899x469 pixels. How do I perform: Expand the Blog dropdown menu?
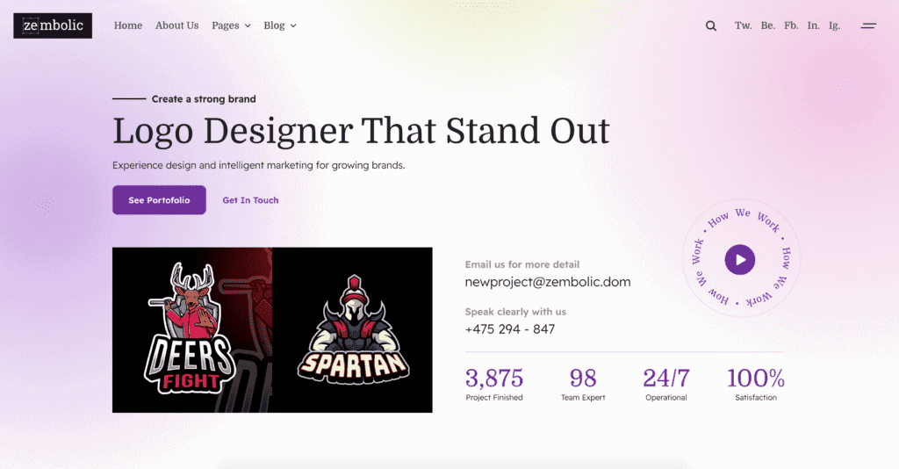coord(280,25)
